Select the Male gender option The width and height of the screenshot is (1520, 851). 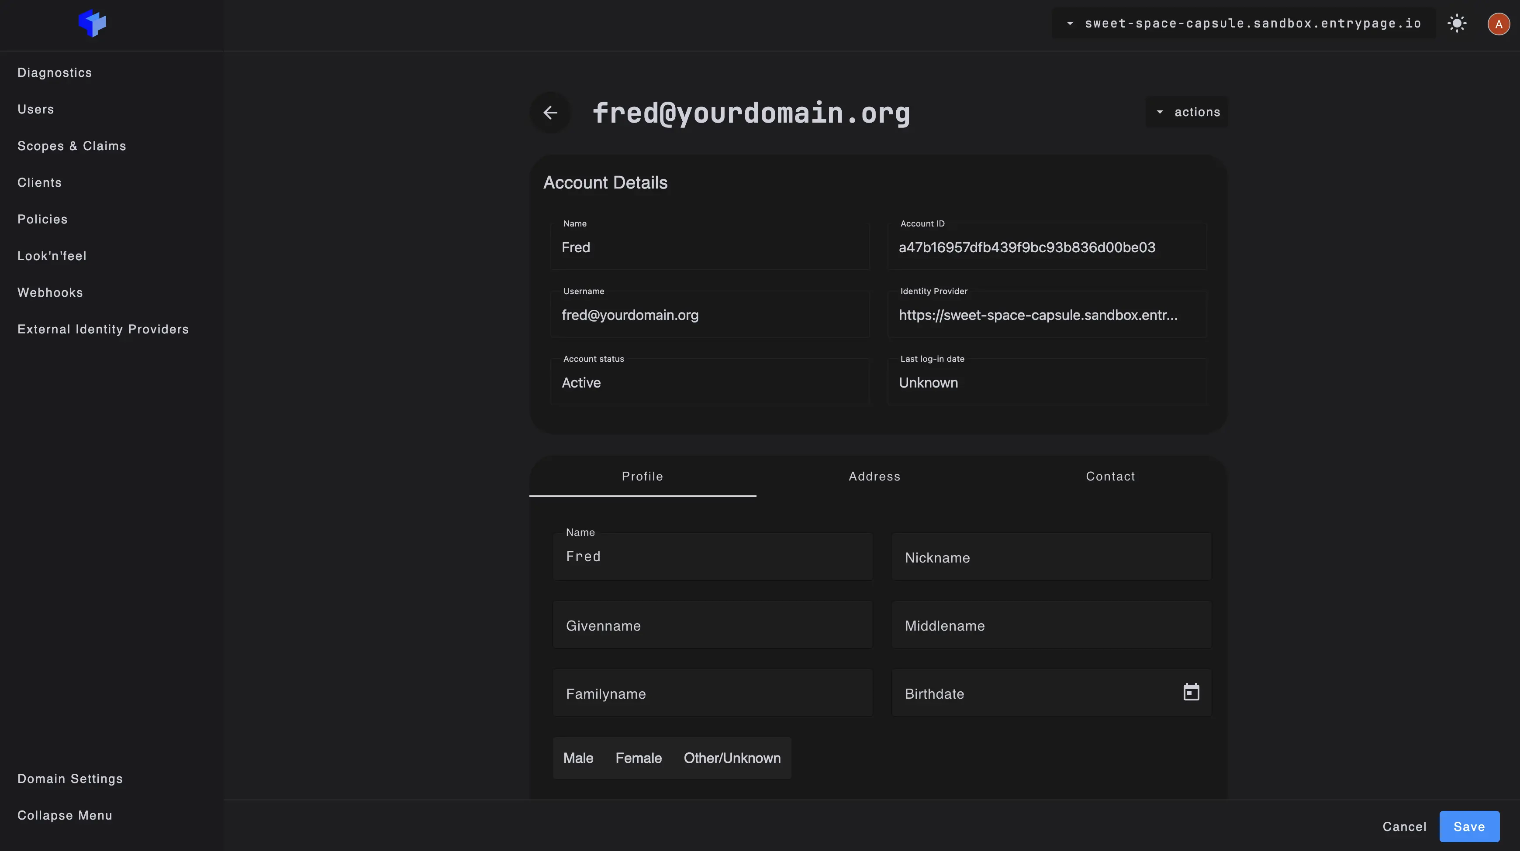point(578,758)
